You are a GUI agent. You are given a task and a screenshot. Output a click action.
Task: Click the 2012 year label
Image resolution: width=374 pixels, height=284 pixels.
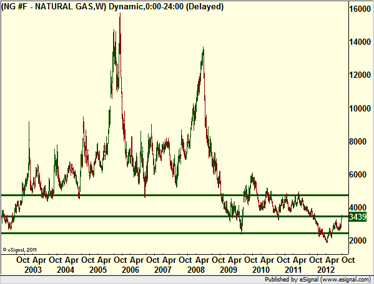(x=326, y=270)
